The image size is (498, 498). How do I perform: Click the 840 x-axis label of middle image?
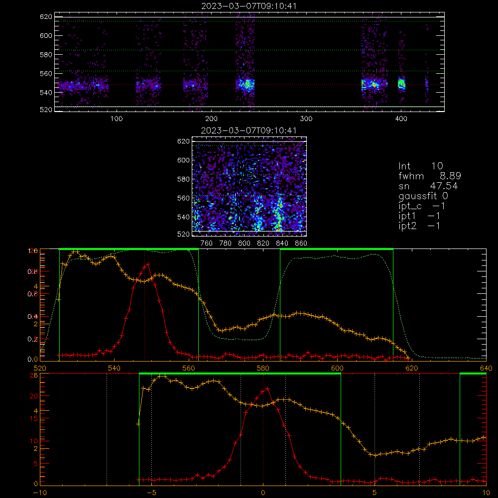click(x=282, y=244)
